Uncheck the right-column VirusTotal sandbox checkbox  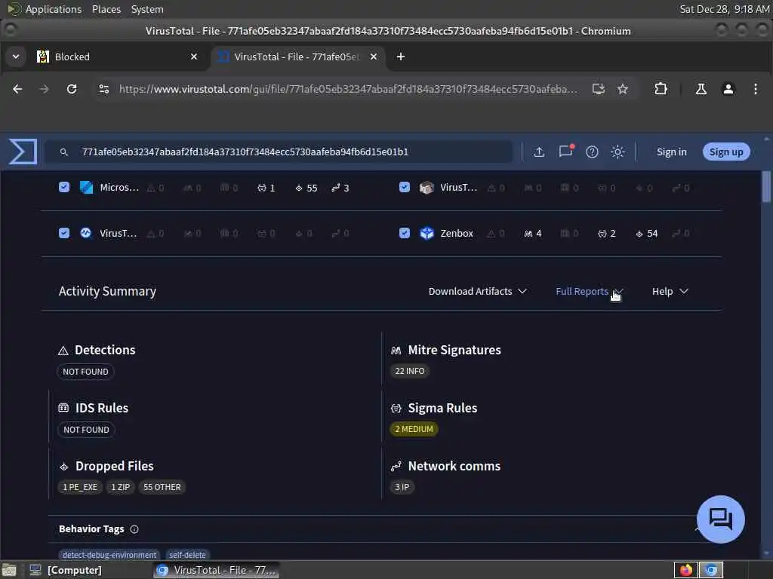pyautogui.click(x=405, y=187)
